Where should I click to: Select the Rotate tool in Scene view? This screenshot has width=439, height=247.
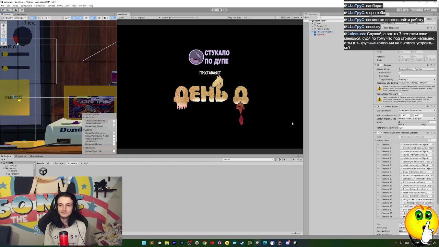[4, 33]
